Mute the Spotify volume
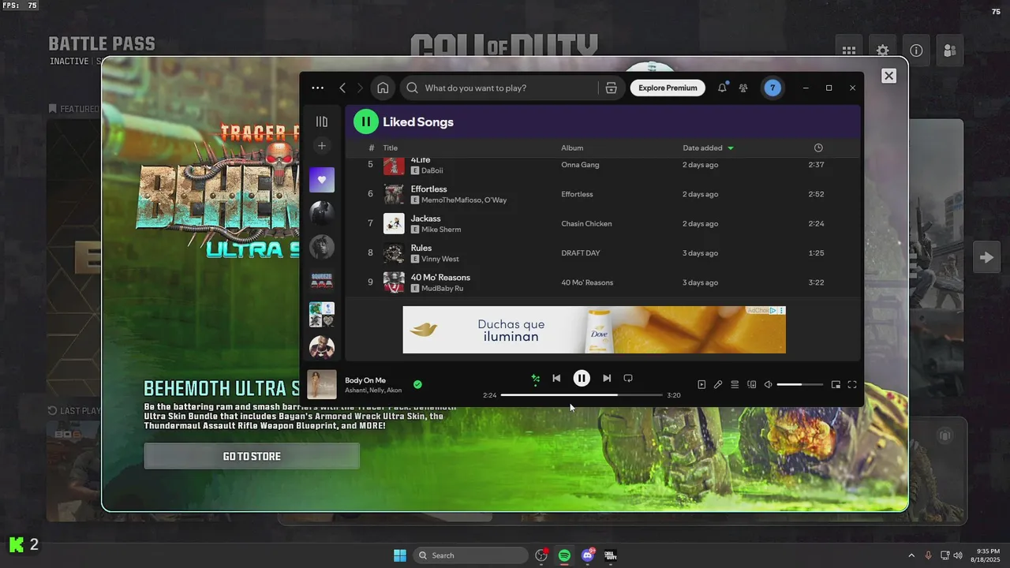1010x568 pixels. [x=769, y=385]
